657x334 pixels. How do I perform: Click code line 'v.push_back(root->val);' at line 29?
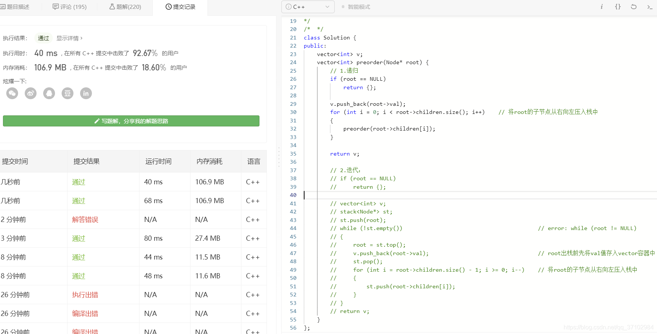tap(368, 104)
